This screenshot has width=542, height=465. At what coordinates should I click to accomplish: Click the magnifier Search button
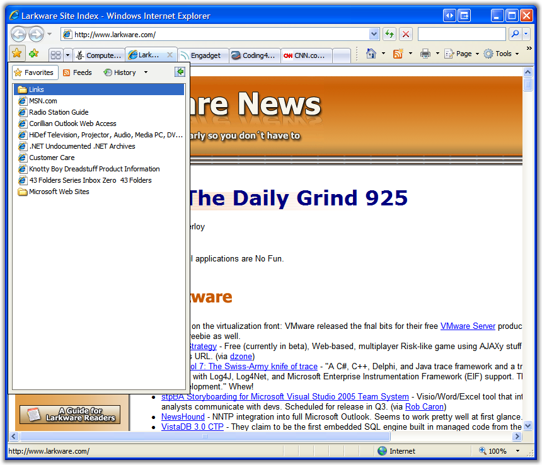tap(515, 34)
